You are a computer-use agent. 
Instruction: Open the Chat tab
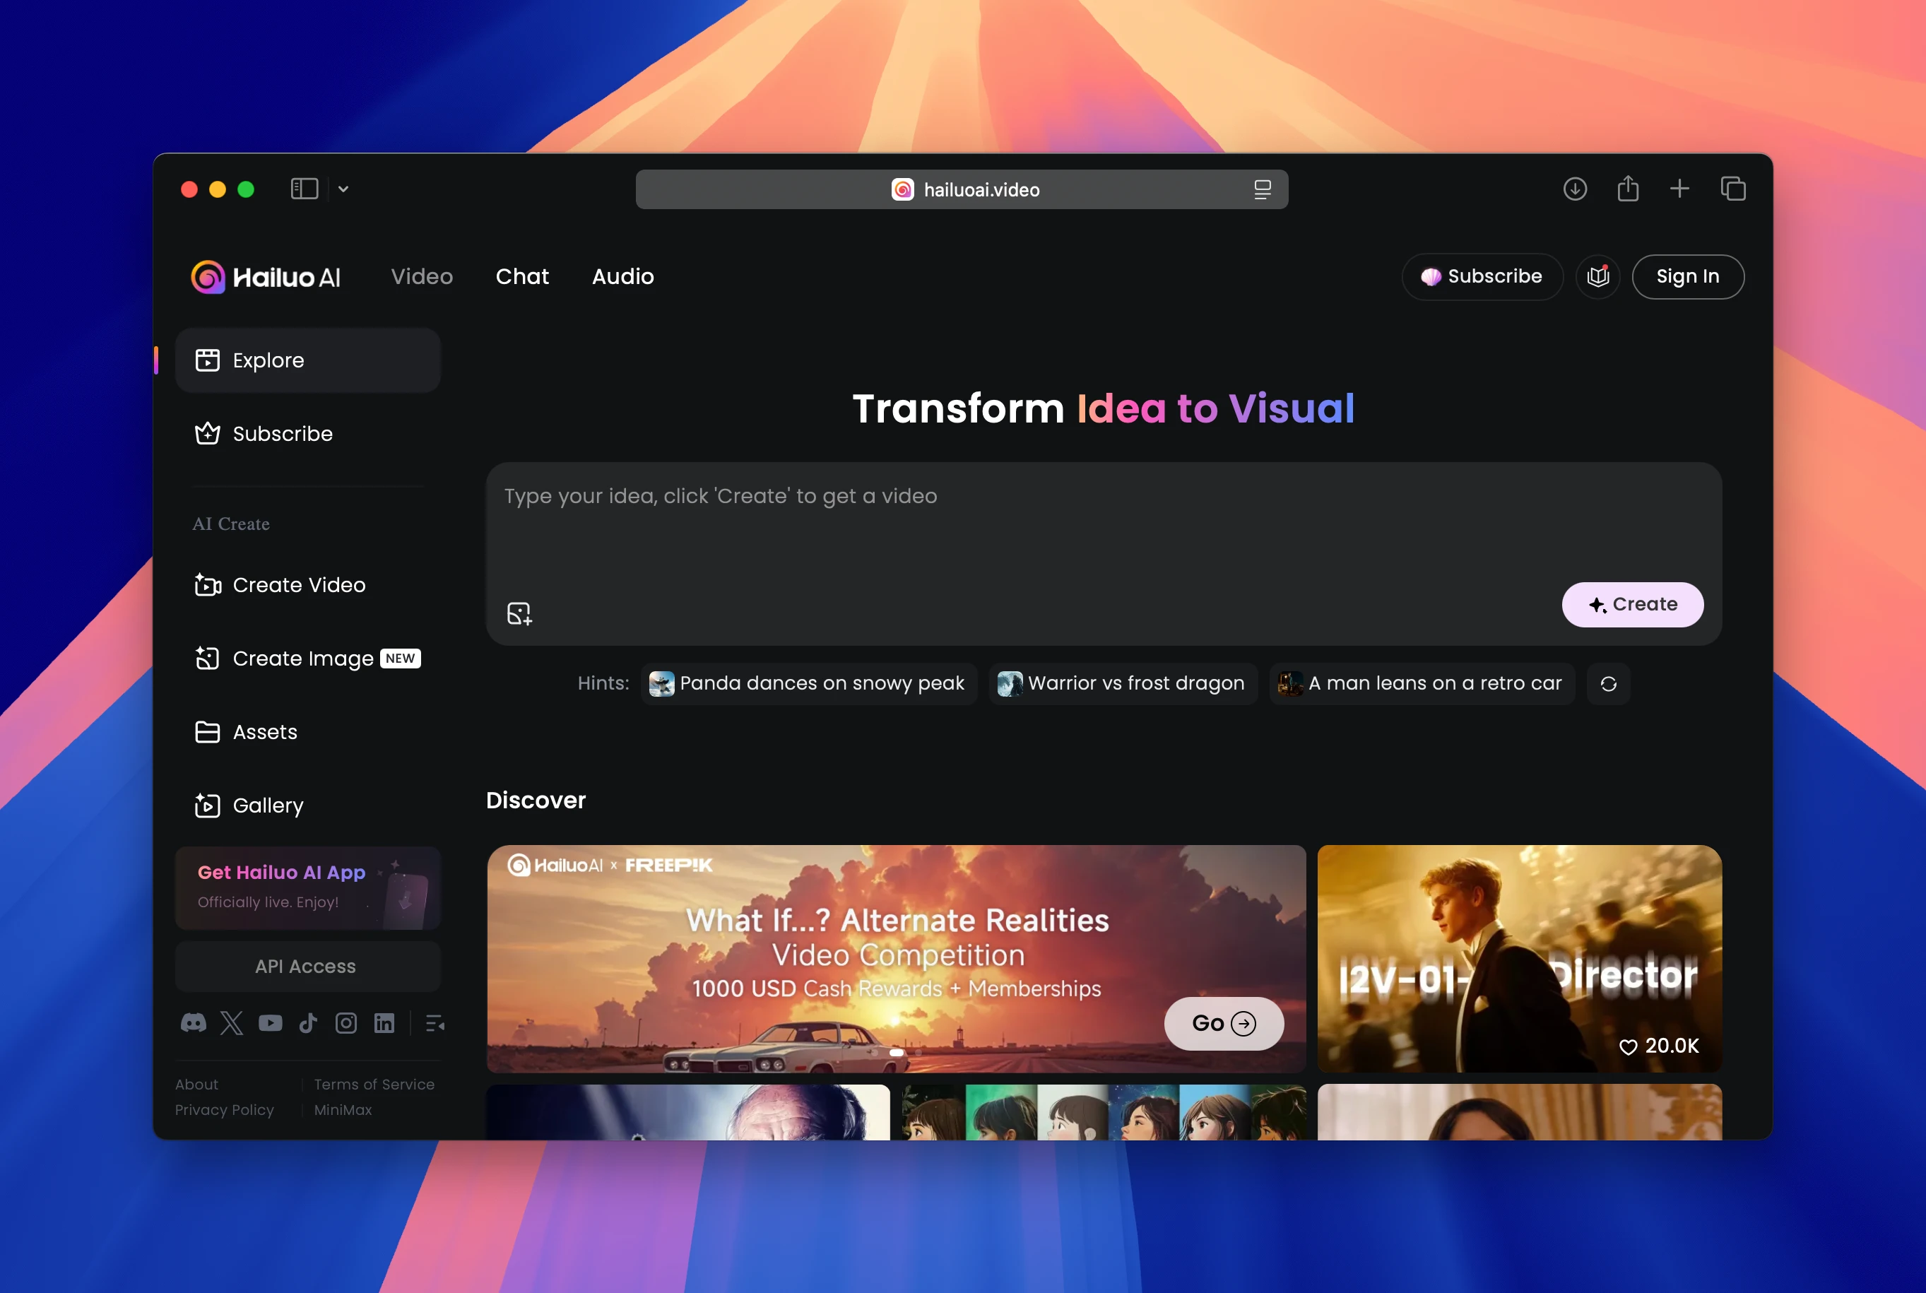(x=522, y=276)
